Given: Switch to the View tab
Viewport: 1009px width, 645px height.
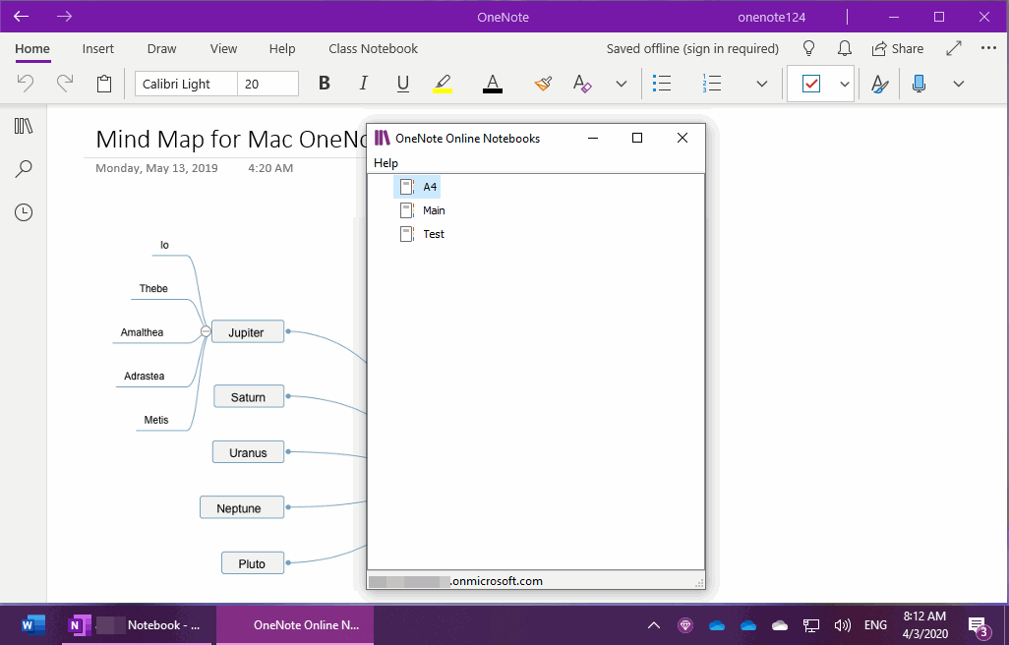Looking at the screenshot, I should (223, 49).
